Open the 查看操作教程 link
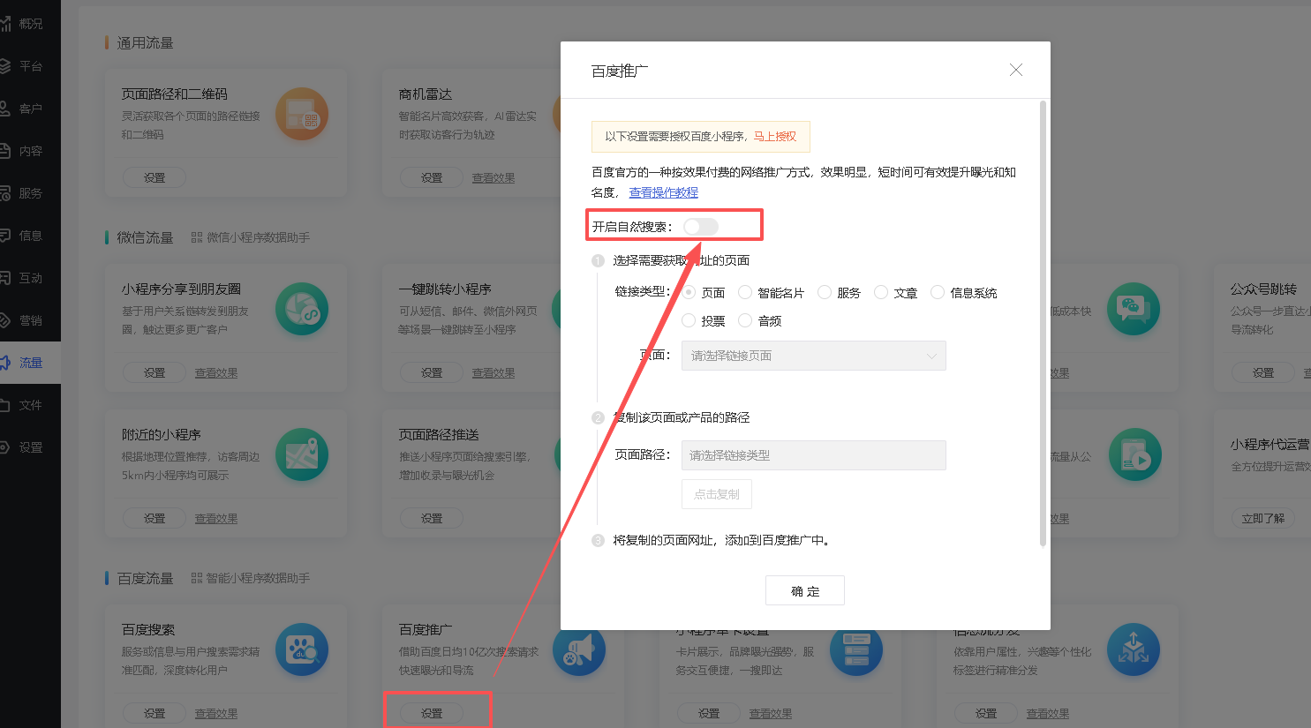Viewport: 1311px width, 728px height. click(x=663, y=192)
